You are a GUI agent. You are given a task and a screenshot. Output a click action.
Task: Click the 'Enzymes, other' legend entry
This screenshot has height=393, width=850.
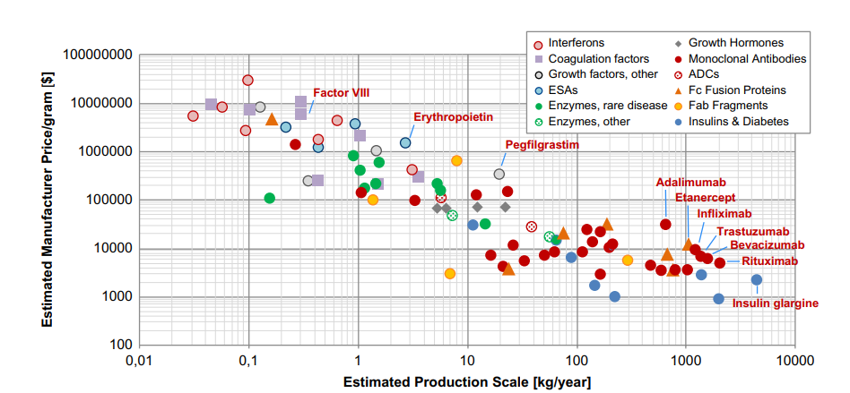coord(582,122)
